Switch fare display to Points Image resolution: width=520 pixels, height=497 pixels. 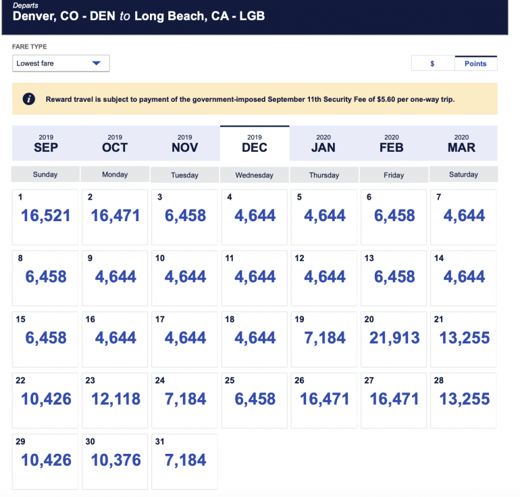pyautogui.click(x=475, y=63)
